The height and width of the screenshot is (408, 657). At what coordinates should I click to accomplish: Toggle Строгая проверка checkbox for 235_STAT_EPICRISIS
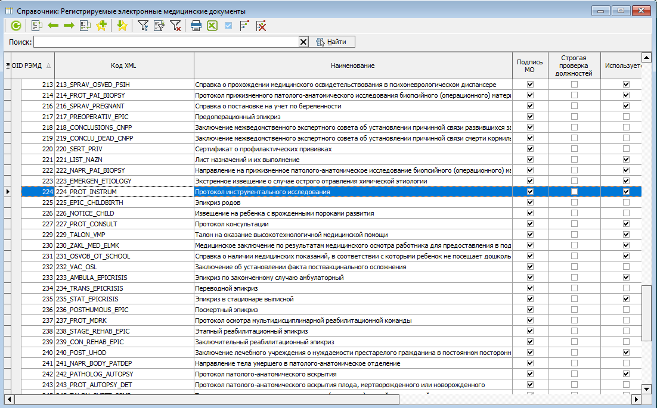tap(574, 299)
